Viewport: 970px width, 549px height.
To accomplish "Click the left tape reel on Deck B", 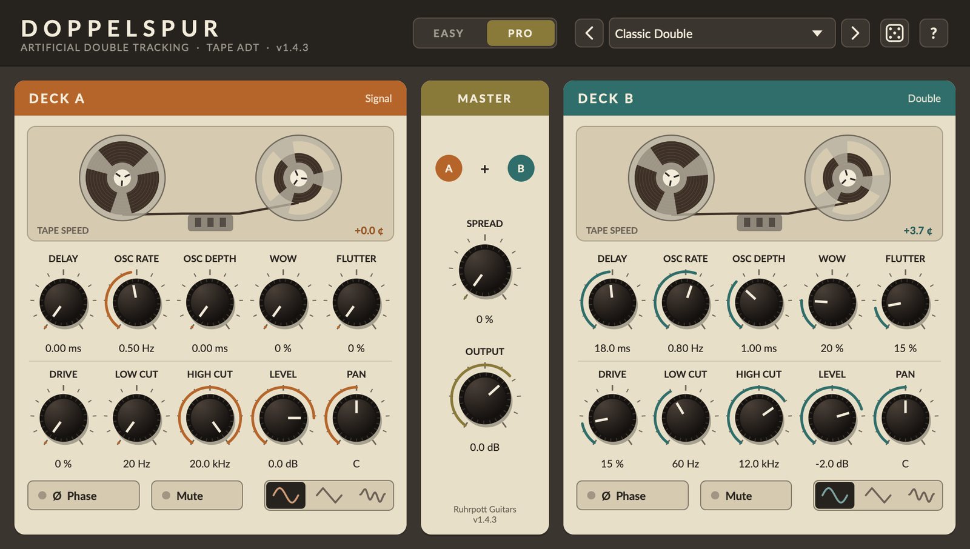I will [x=671, y=178].
